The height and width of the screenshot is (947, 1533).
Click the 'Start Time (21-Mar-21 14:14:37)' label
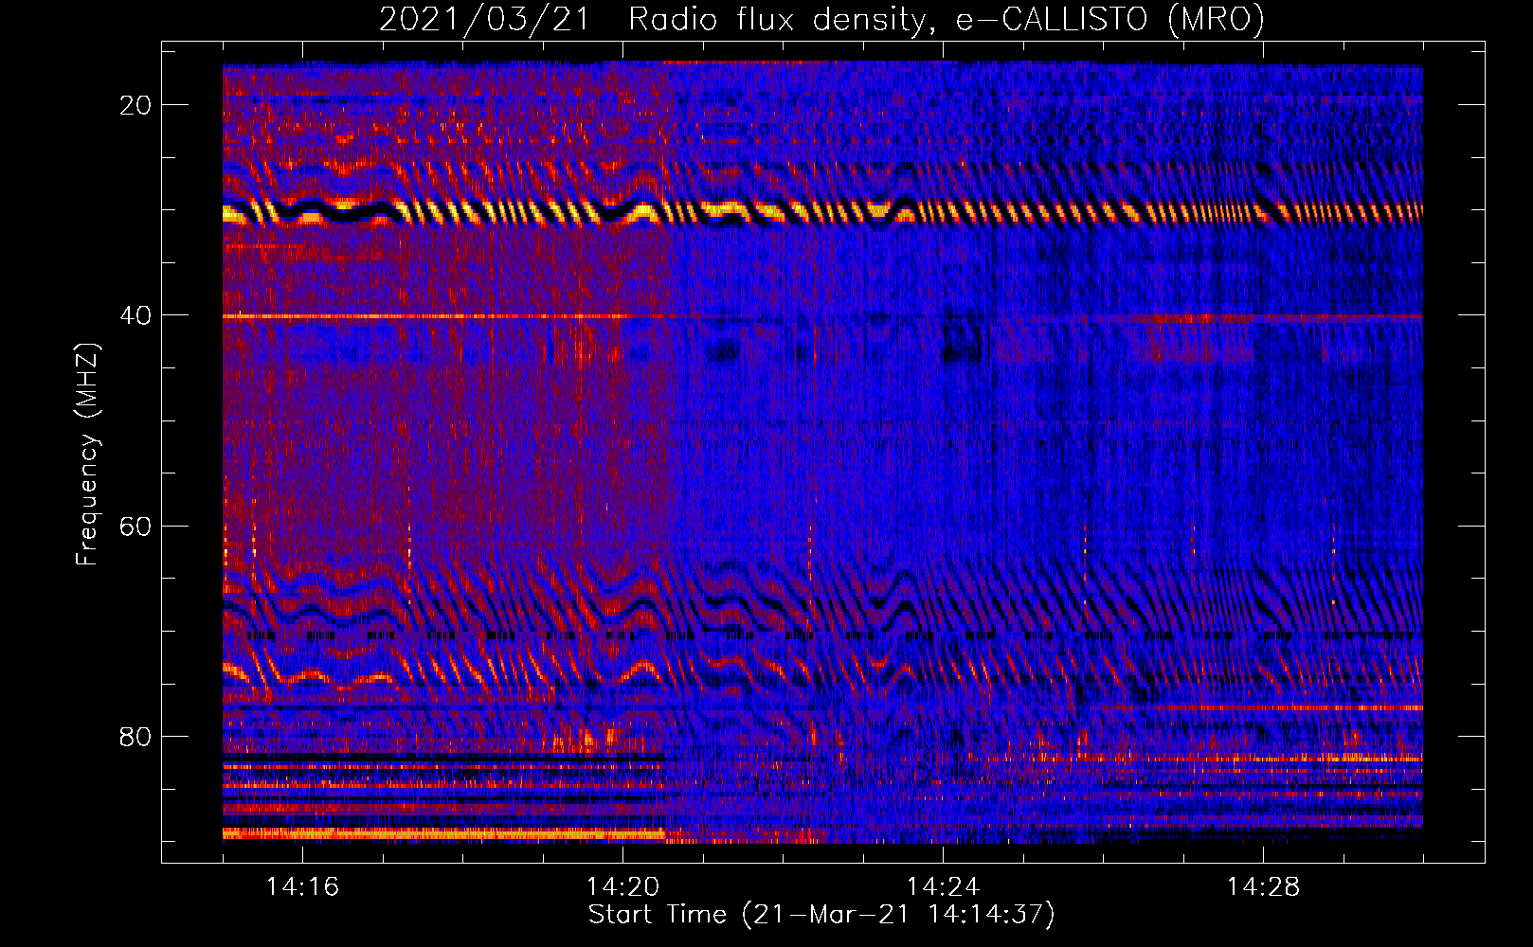pos(821,915)
